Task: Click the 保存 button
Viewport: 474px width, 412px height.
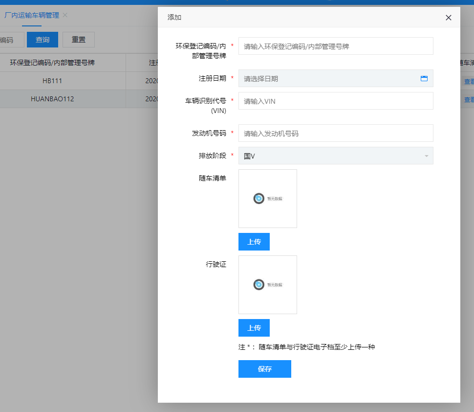Action: coord(264,369)
